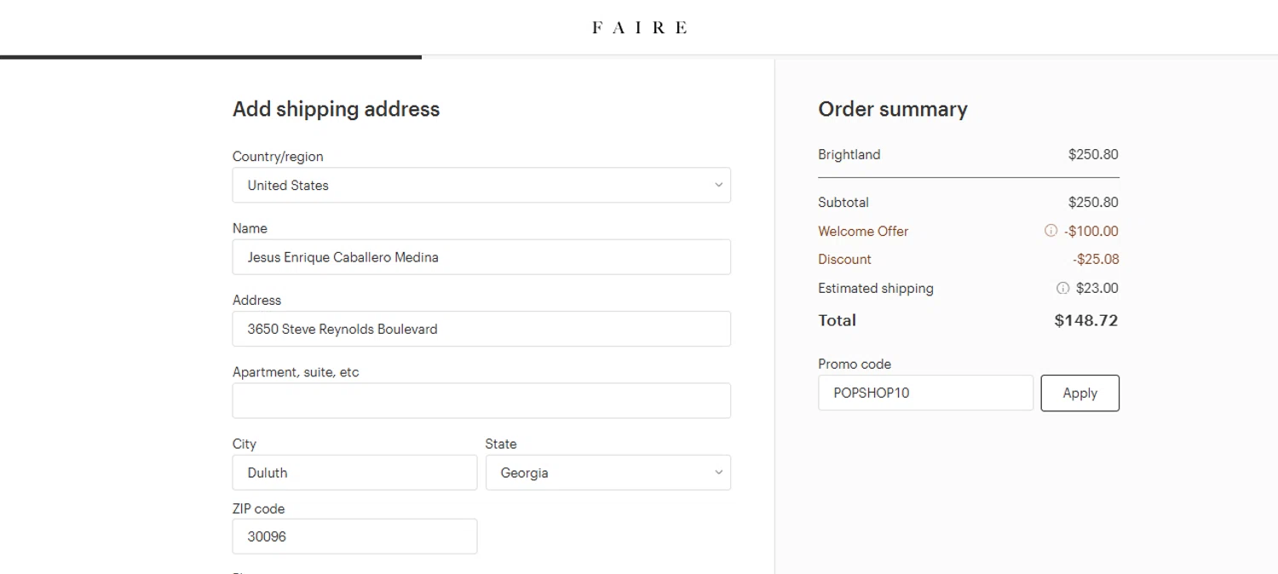
Task: Open the State dropdown showing Georgia
Action: click(607, 473)
